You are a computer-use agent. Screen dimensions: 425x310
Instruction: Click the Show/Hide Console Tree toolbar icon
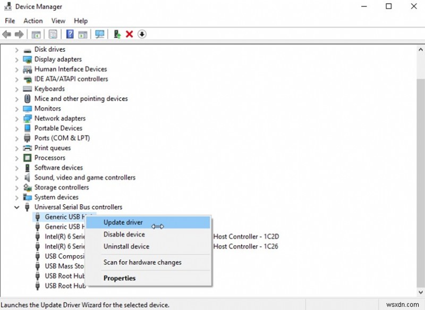point(35,34)
